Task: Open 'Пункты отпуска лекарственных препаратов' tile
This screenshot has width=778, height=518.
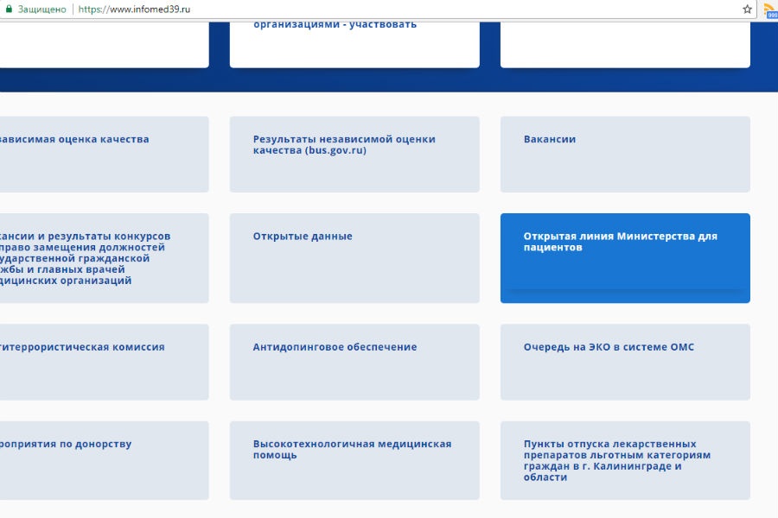Action: pos(624,459)
